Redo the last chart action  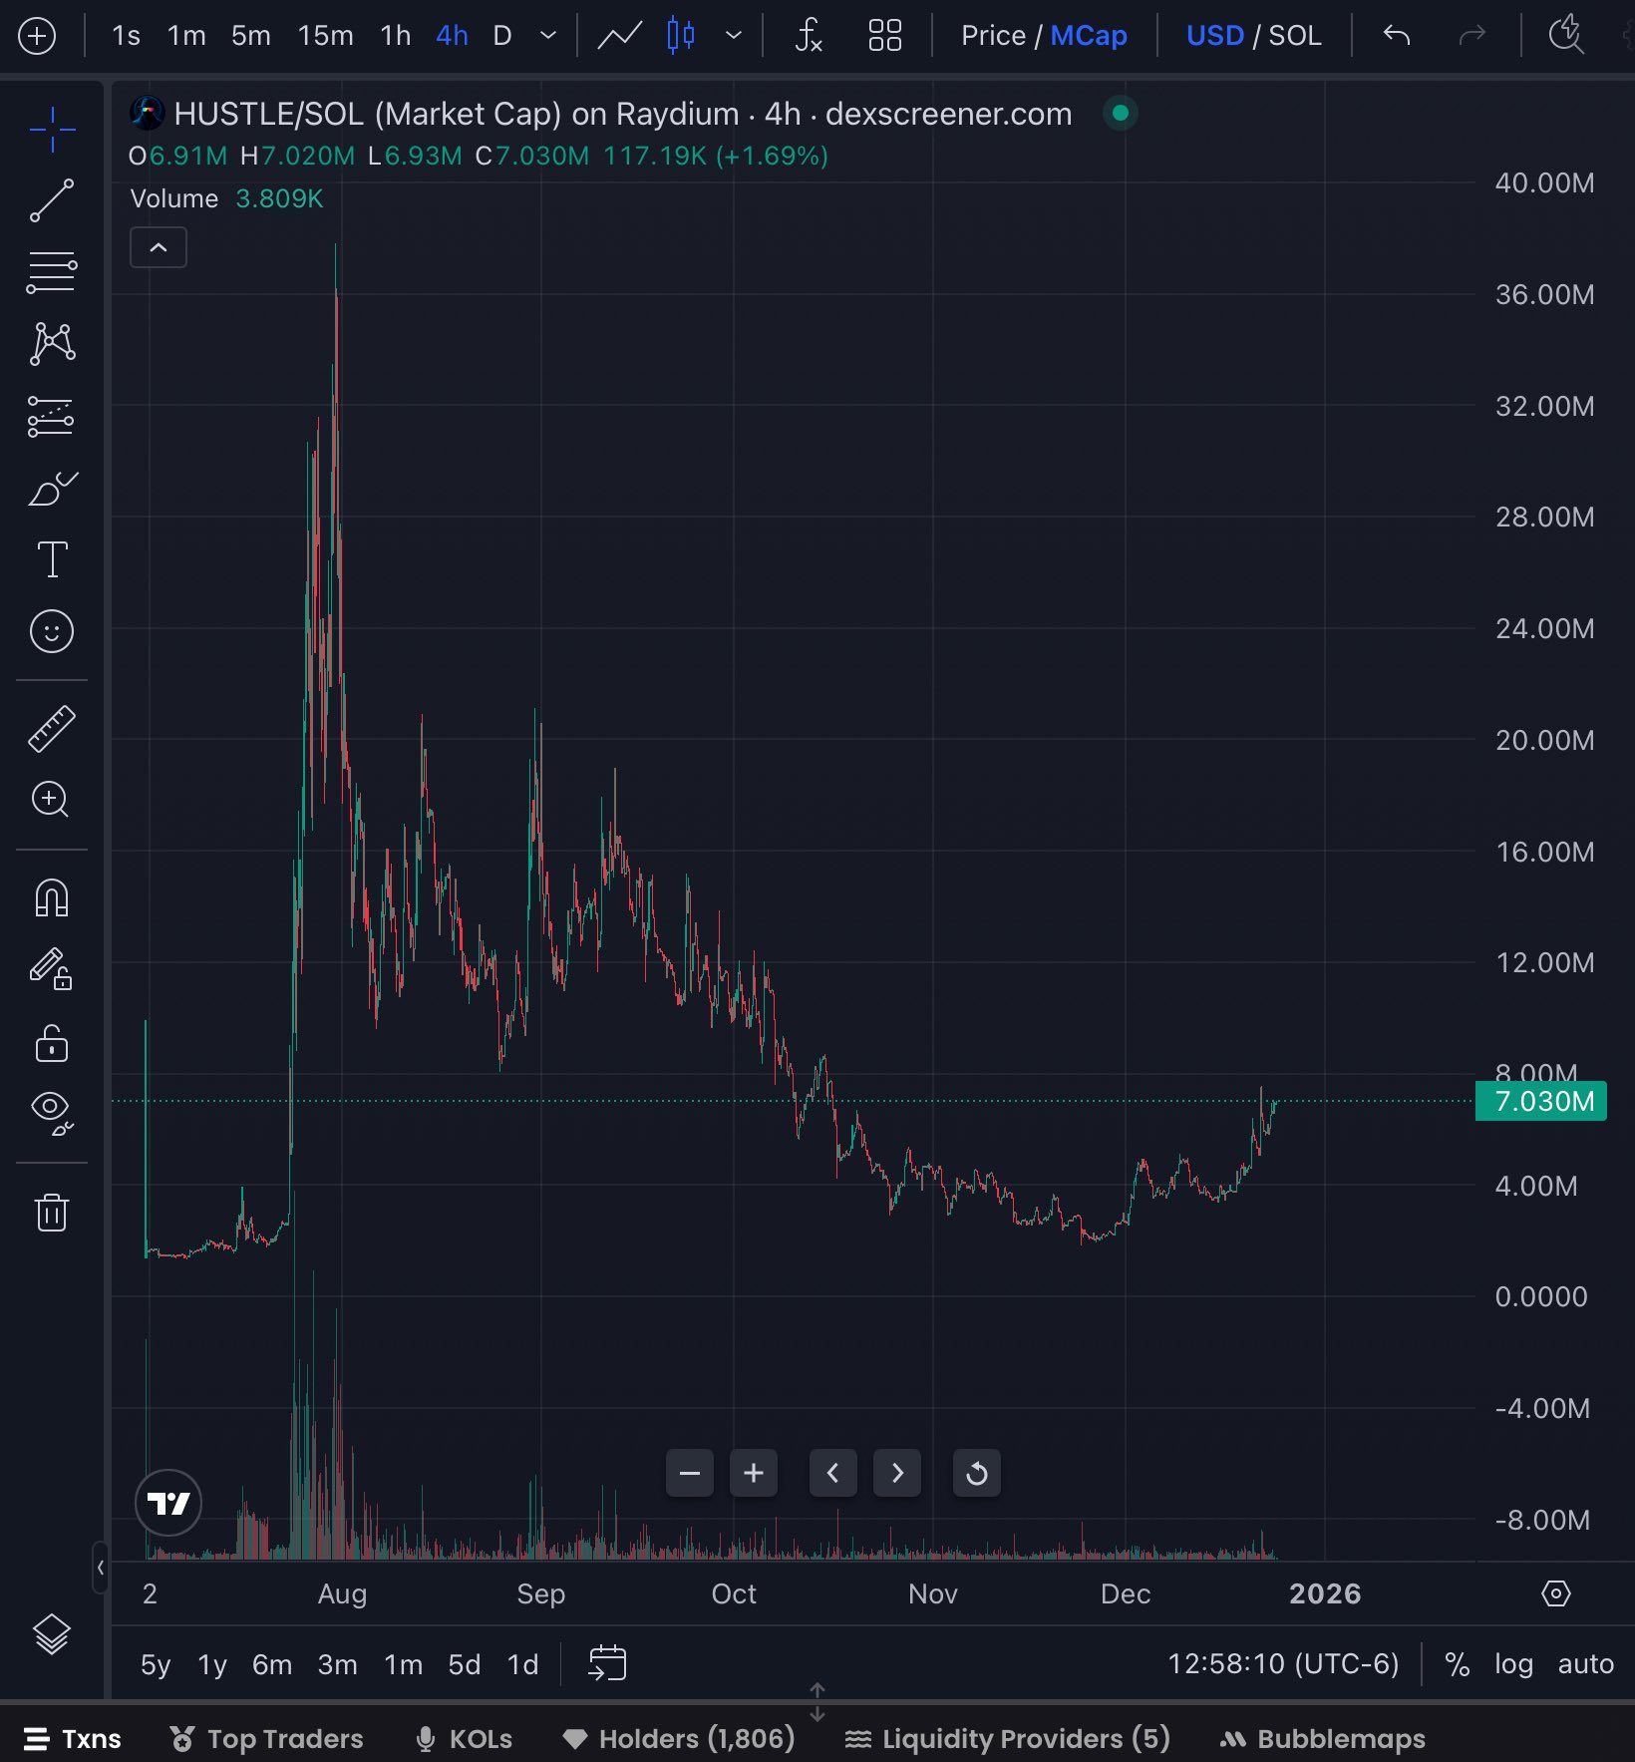[1471, 37]
